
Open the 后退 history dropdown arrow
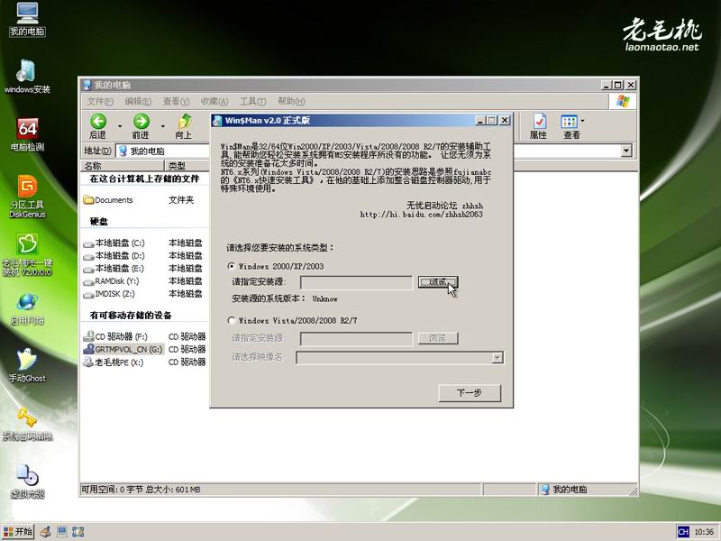120,126
